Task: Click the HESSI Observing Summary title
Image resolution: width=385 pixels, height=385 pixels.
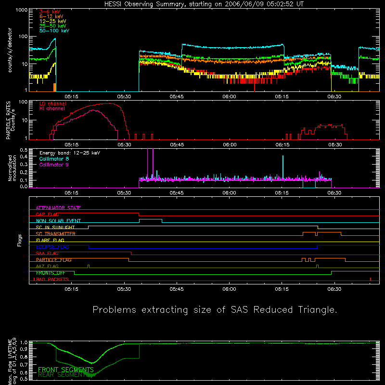Action: (204, 4)
